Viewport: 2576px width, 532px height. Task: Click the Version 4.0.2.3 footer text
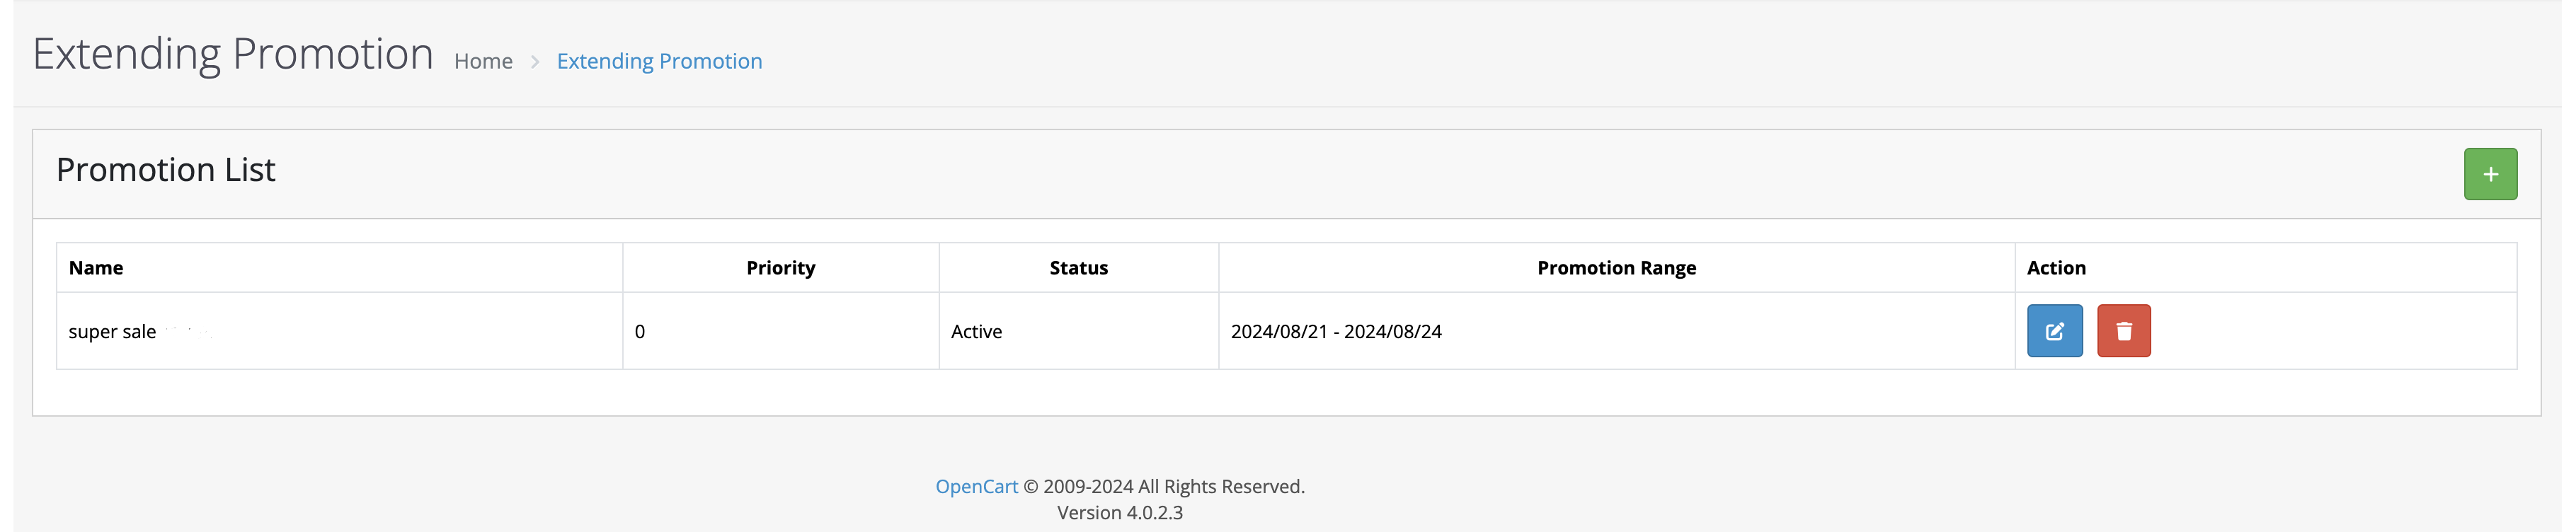click(1119, 512)
